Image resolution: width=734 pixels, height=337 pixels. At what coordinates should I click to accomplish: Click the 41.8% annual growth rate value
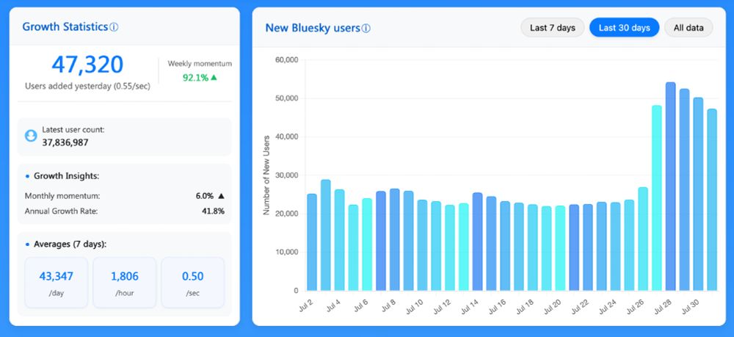tap(213, 211)
